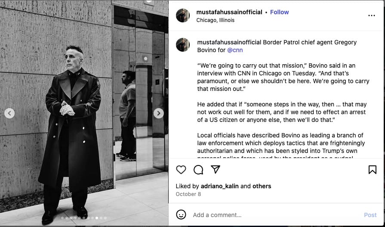Go to next photo in carousel
Screen dimensions: 385x227
[159, 113]
